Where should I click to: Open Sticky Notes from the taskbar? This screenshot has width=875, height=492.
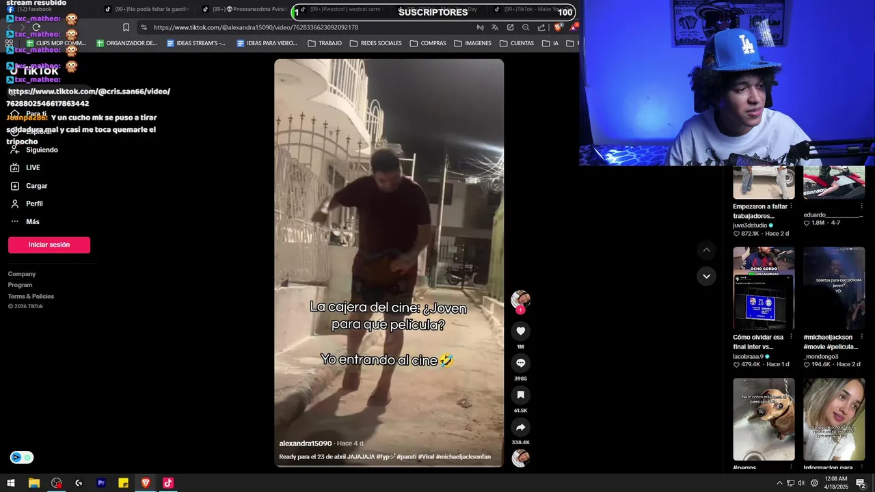point(123,483)
